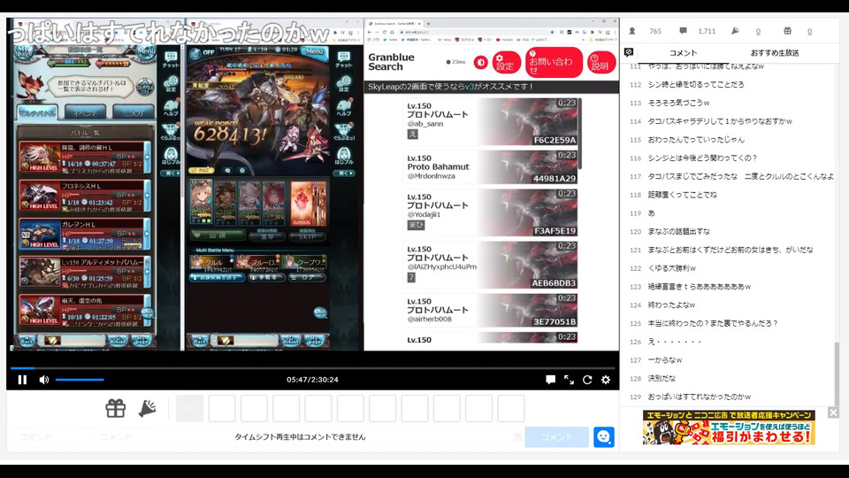Click comment 112 シン時と縁を切るってことだろ
This screenshot has width=849, height=478.
click(696, 85)
